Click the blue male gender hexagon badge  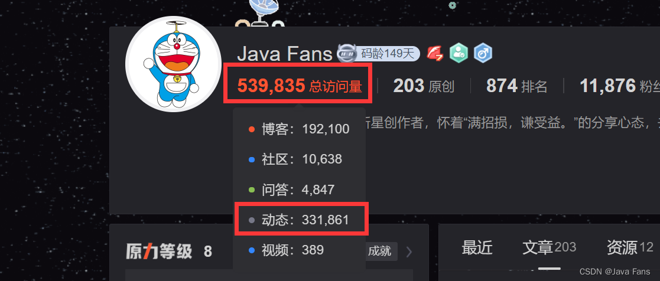tap(483, 54)
